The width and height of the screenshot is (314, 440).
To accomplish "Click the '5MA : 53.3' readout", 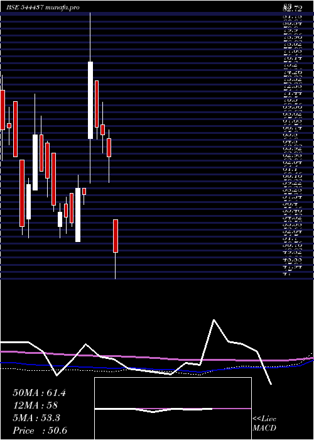I will click(x=36, y=418).
